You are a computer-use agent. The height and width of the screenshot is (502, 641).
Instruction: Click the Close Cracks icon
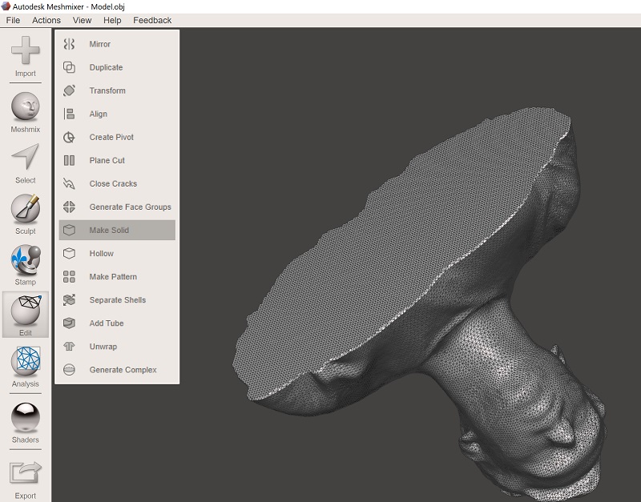pos(69,184)
